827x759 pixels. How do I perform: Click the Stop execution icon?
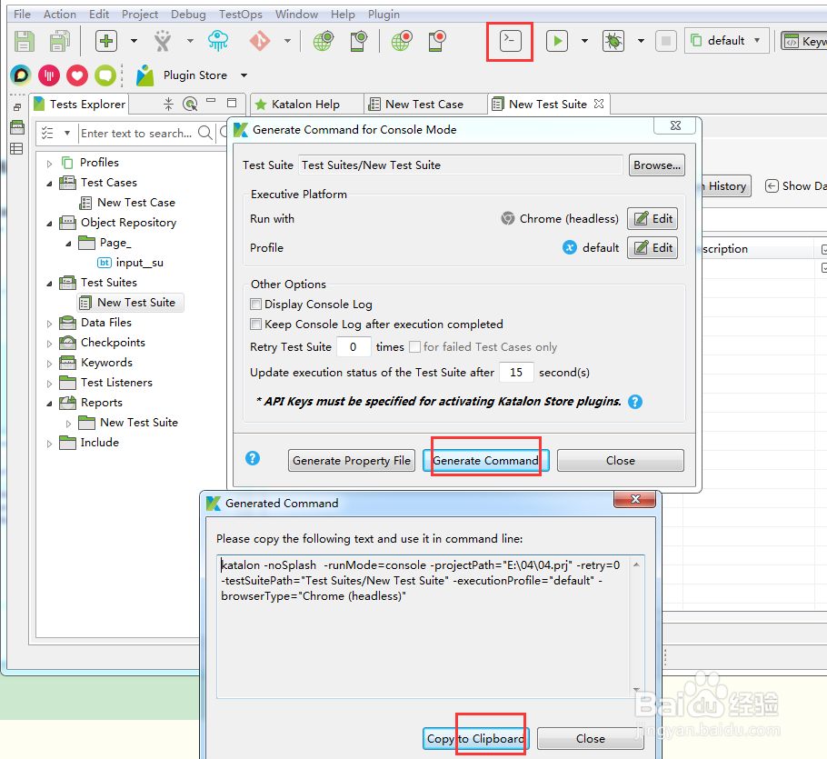(x=665, y=41)
